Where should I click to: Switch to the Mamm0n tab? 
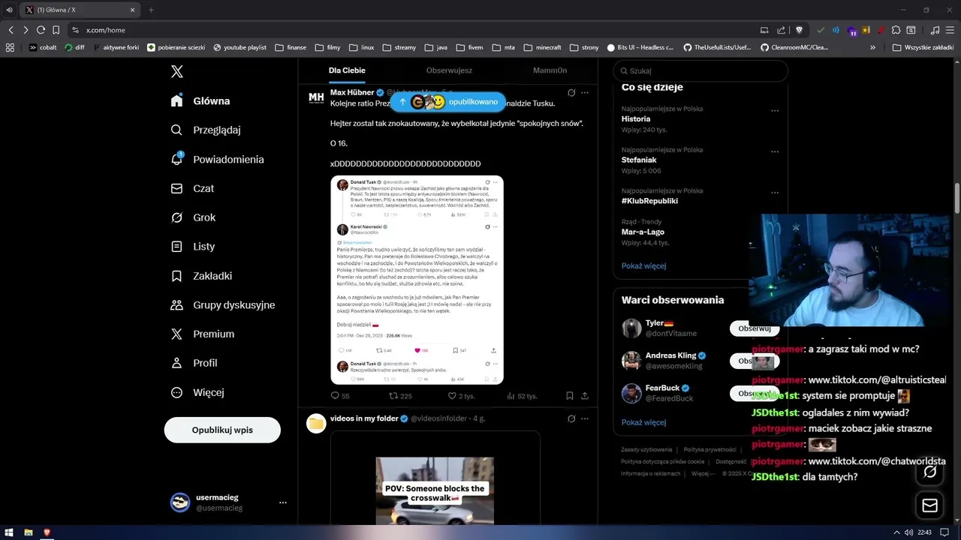[x=550, y=70]
